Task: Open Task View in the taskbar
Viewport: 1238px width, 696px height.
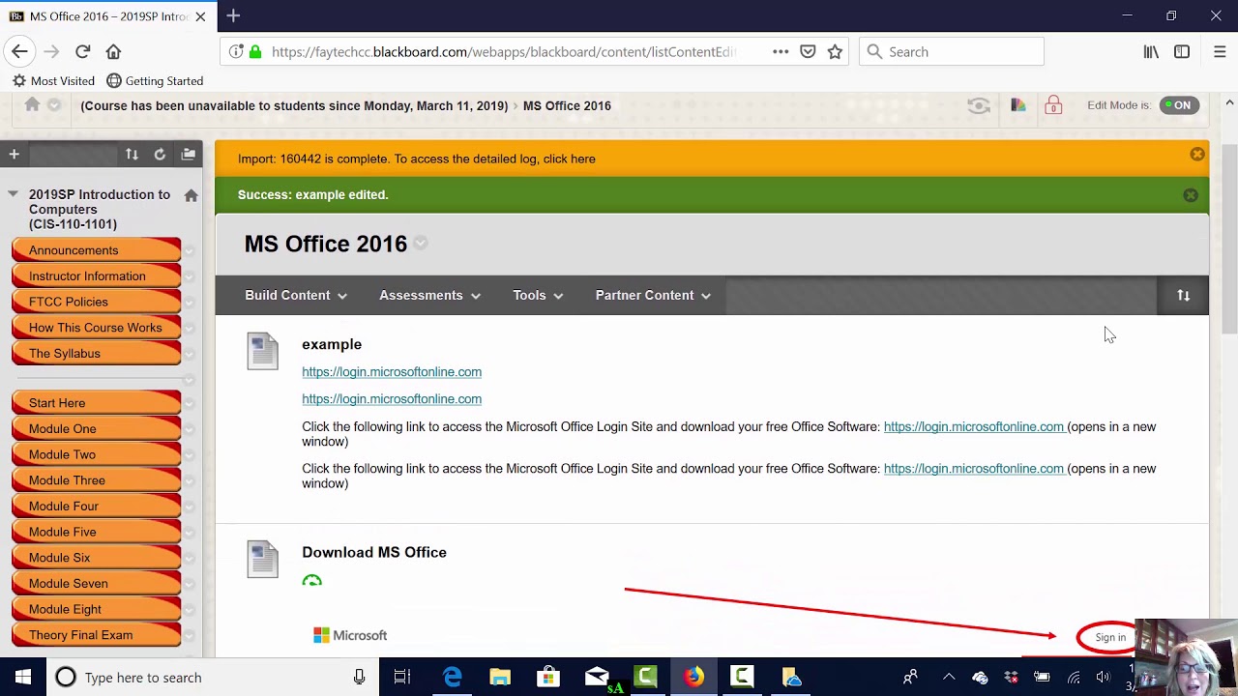Action: (402, 678)
